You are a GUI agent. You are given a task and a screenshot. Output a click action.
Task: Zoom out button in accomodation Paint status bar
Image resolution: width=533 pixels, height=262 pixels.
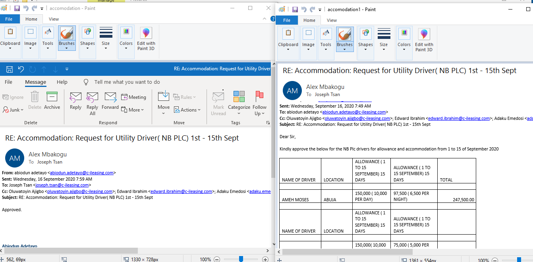[x=217, y=259]
